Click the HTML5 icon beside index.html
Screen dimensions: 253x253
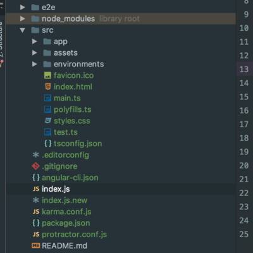pos(48,87)
